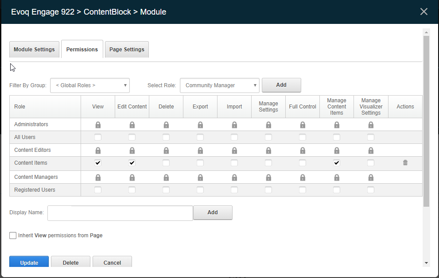Image resolution: width=439 pixels, height=278 pixels.
Task: Uncheck View permission for Content Items
Action: pos(98,163)
